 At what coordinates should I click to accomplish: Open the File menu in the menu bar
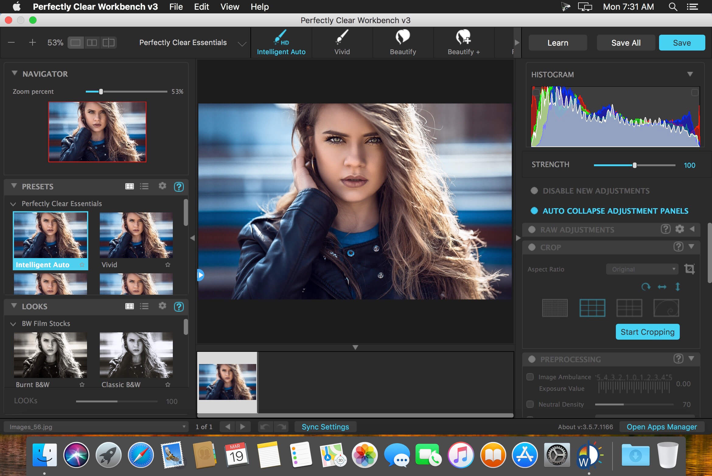175,6
